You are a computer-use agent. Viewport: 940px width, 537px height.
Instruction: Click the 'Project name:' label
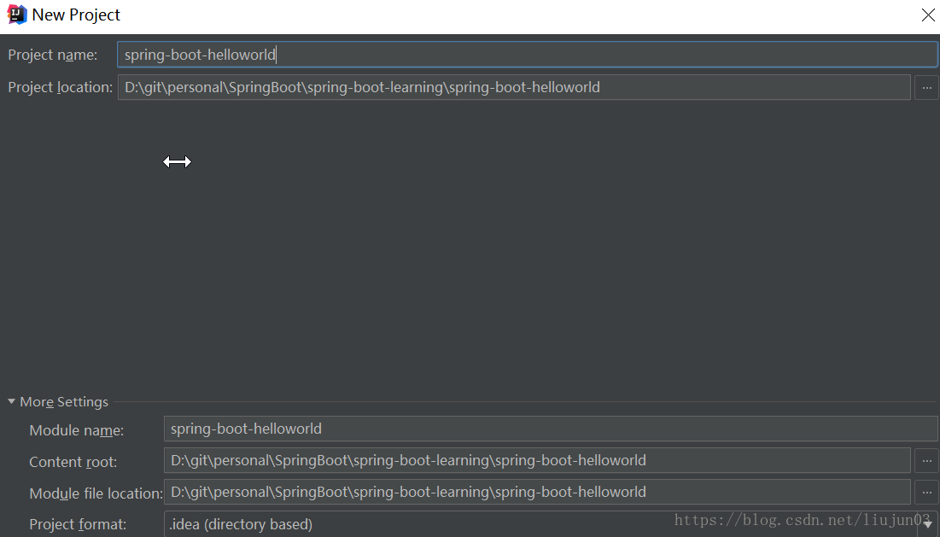pos(53,55)
